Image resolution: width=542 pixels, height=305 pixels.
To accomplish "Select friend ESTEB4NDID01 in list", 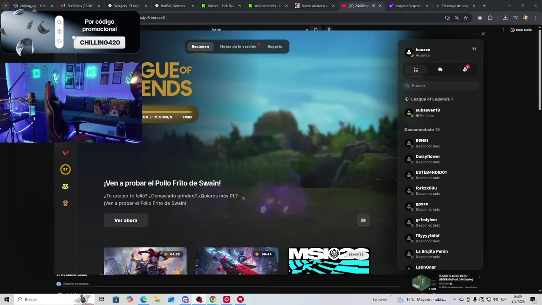I will [x=440, y=175].
